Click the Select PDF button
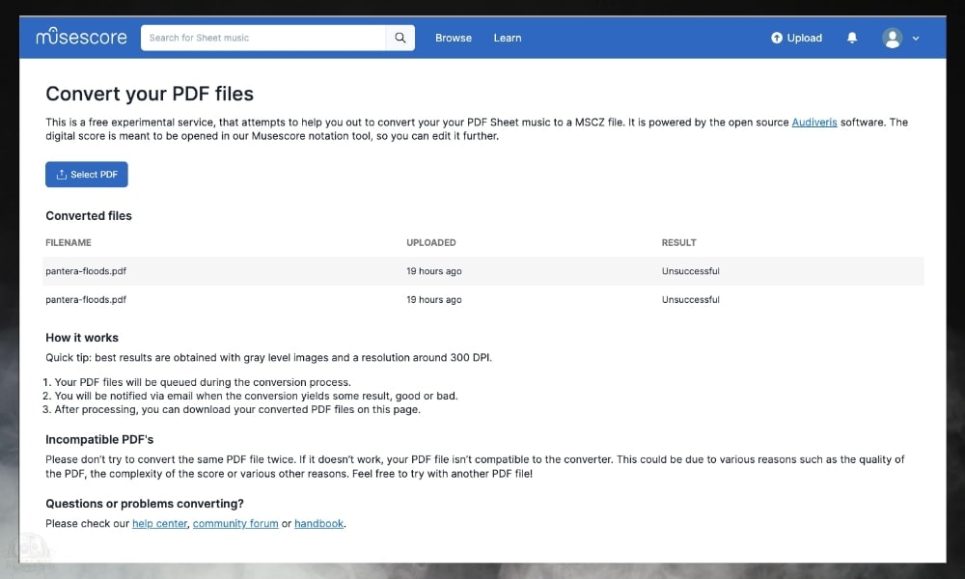965x579 pixels. (x=87, y=174)
